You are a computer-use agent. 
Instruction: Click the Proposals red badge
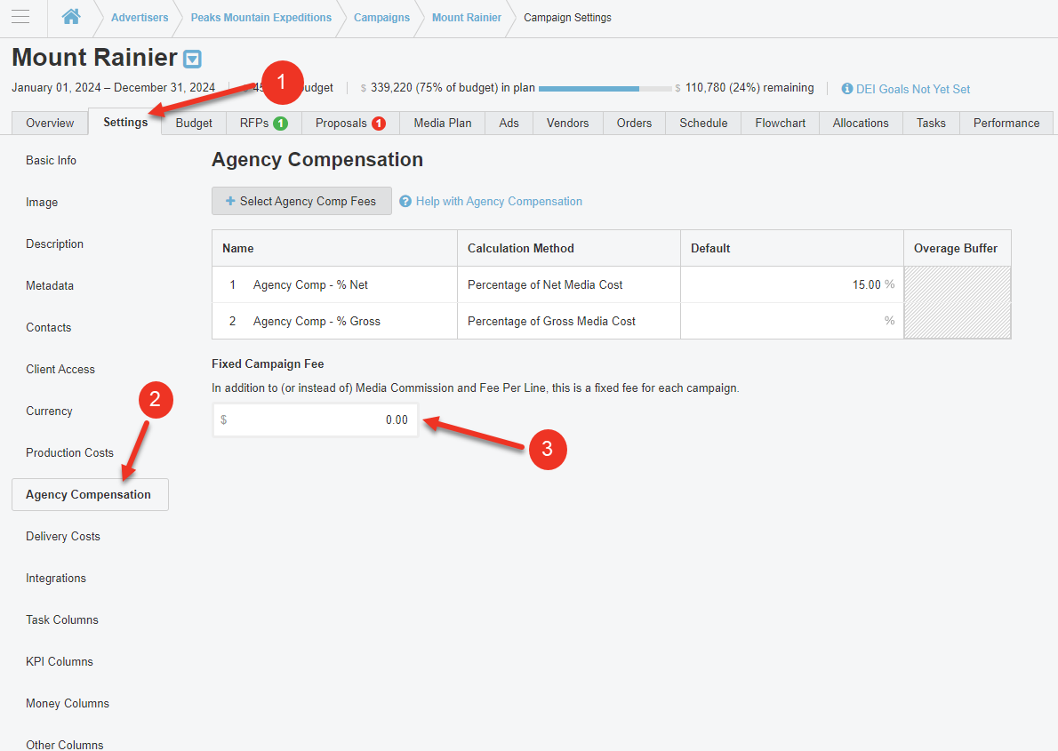(379, 124)
